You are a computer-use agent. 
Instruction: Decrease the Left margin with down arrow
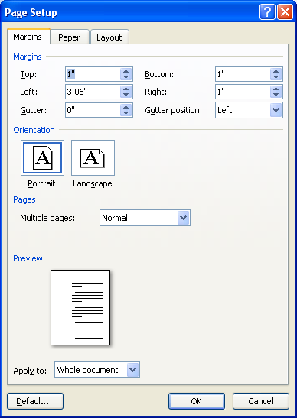(126, 95)
